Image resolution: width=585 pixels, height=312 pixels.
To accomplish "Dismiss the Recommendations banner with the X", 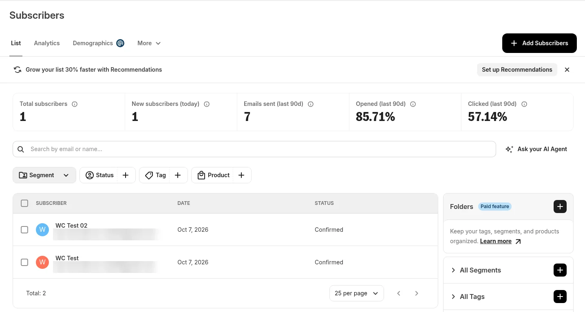I will pyautogui.click(x=567, y=70).
